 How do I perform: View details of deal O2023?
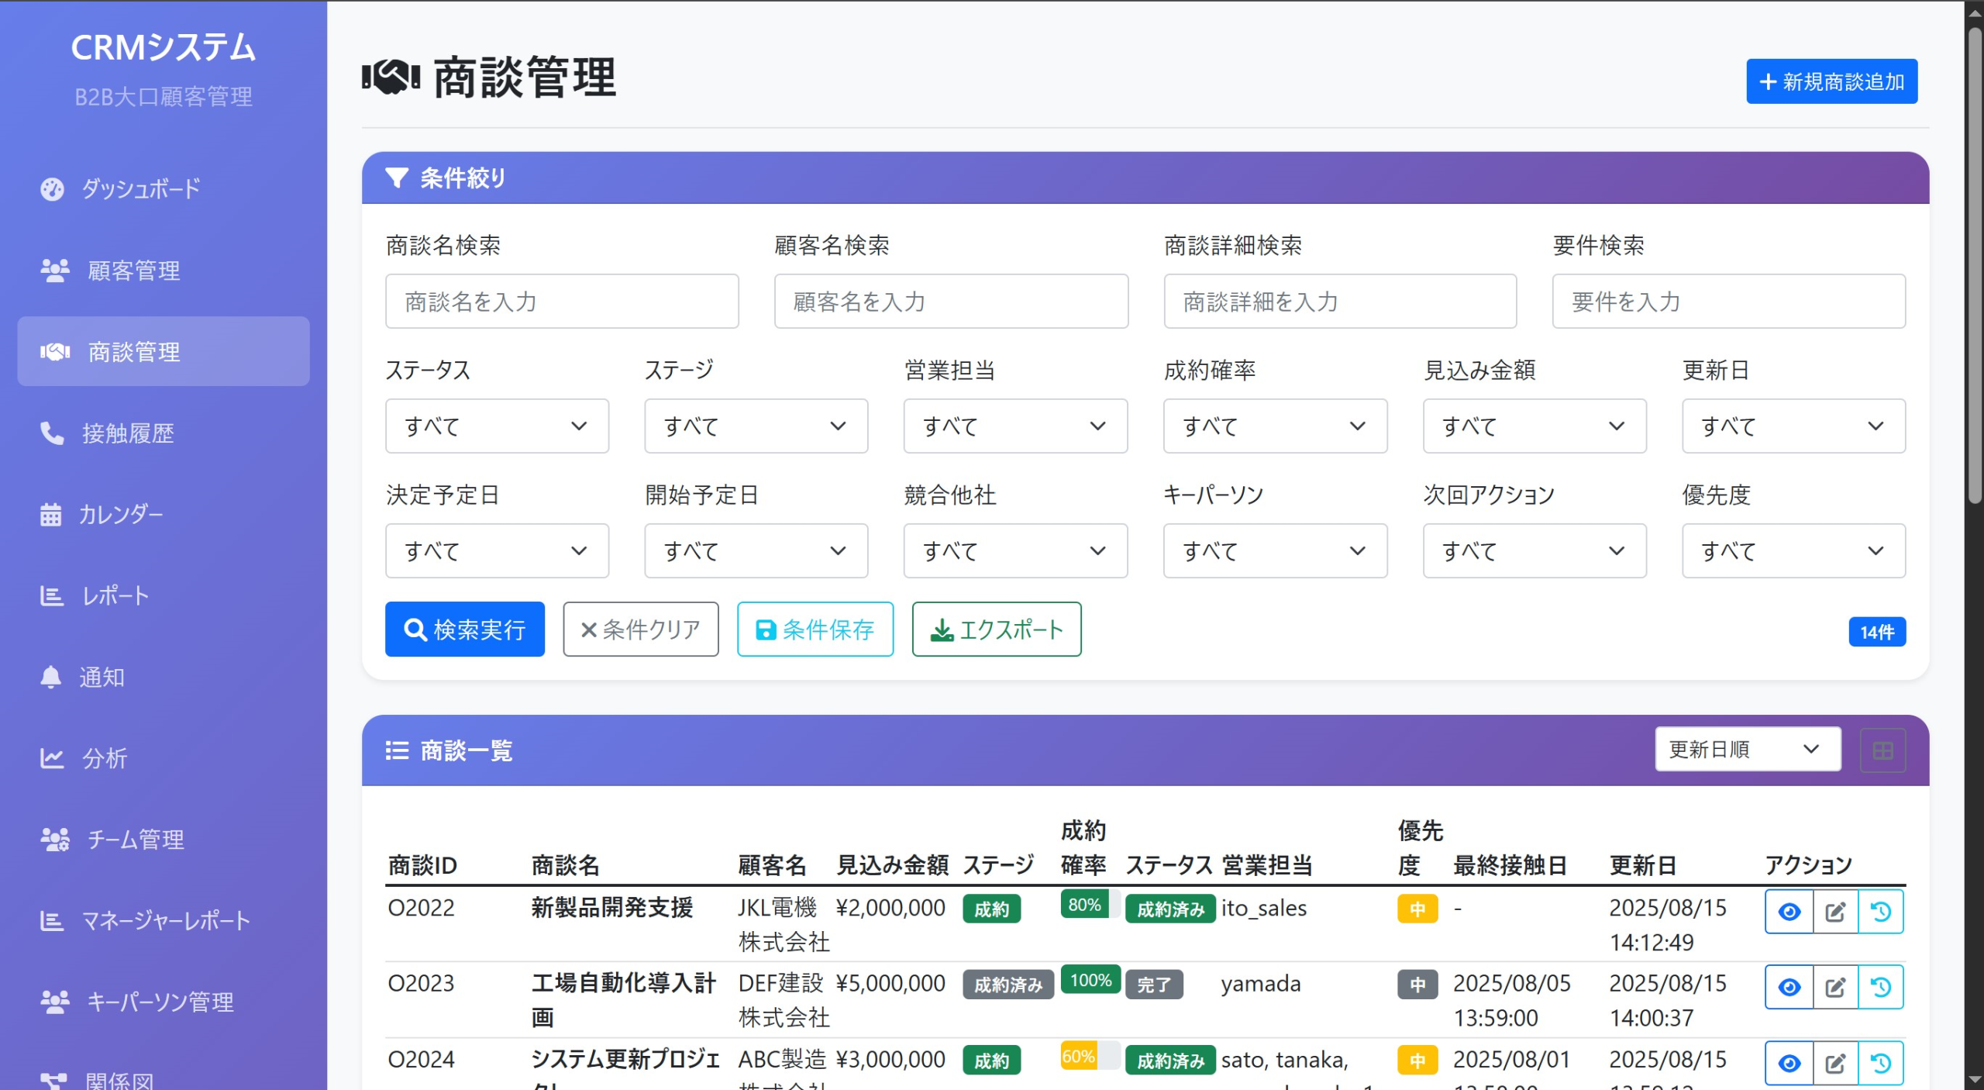coord(1789,987)
